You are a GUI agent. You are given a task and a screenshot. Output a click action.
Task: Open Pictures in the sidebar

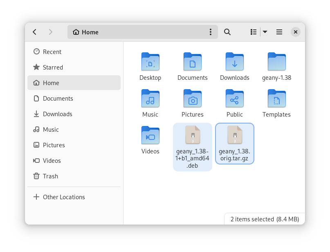(74, 145)
